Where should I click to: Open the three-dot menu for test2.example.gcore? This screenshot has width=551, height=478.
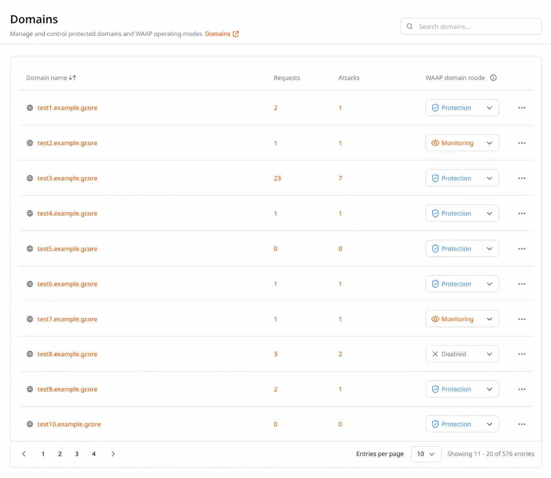[522, 143]
